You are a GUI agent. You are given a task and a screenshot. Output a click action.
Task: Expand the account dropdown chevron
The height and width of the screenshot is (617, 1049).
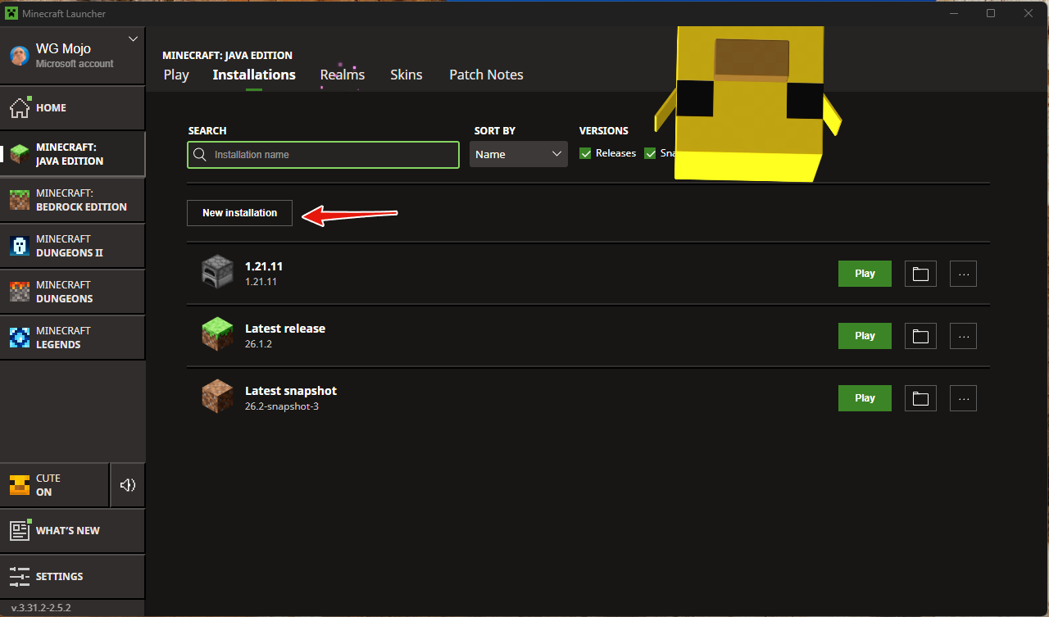pos(134,39)
